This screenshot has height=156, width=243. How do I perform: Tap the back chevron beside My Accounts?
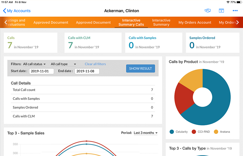pos(4,11)
